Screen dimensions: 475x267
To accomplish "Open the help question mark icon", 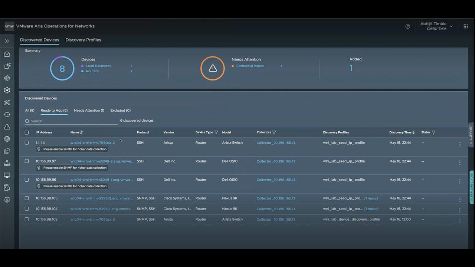I will (x=408, y=26).
